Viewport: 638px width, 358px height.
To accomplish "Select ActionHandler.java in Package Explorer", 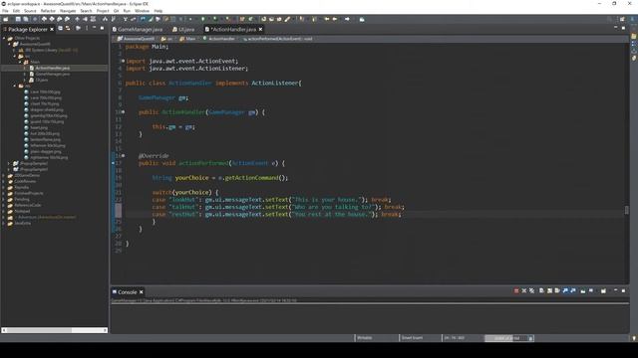I will coord(52,68).
